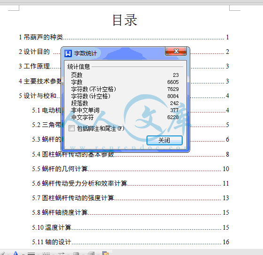Click the 字数 label in the statistics

(77, 82)
